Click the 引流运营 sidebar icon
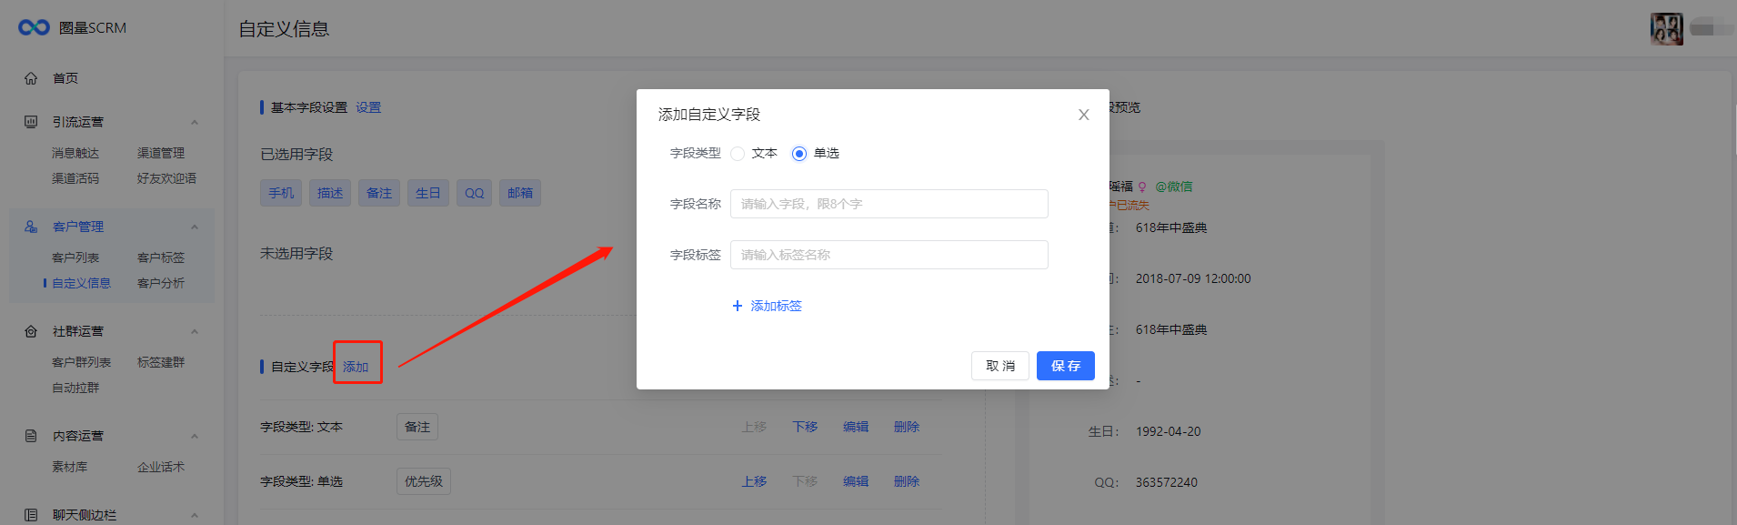This screenshot has width=1737, height=525. pos(31,122)
